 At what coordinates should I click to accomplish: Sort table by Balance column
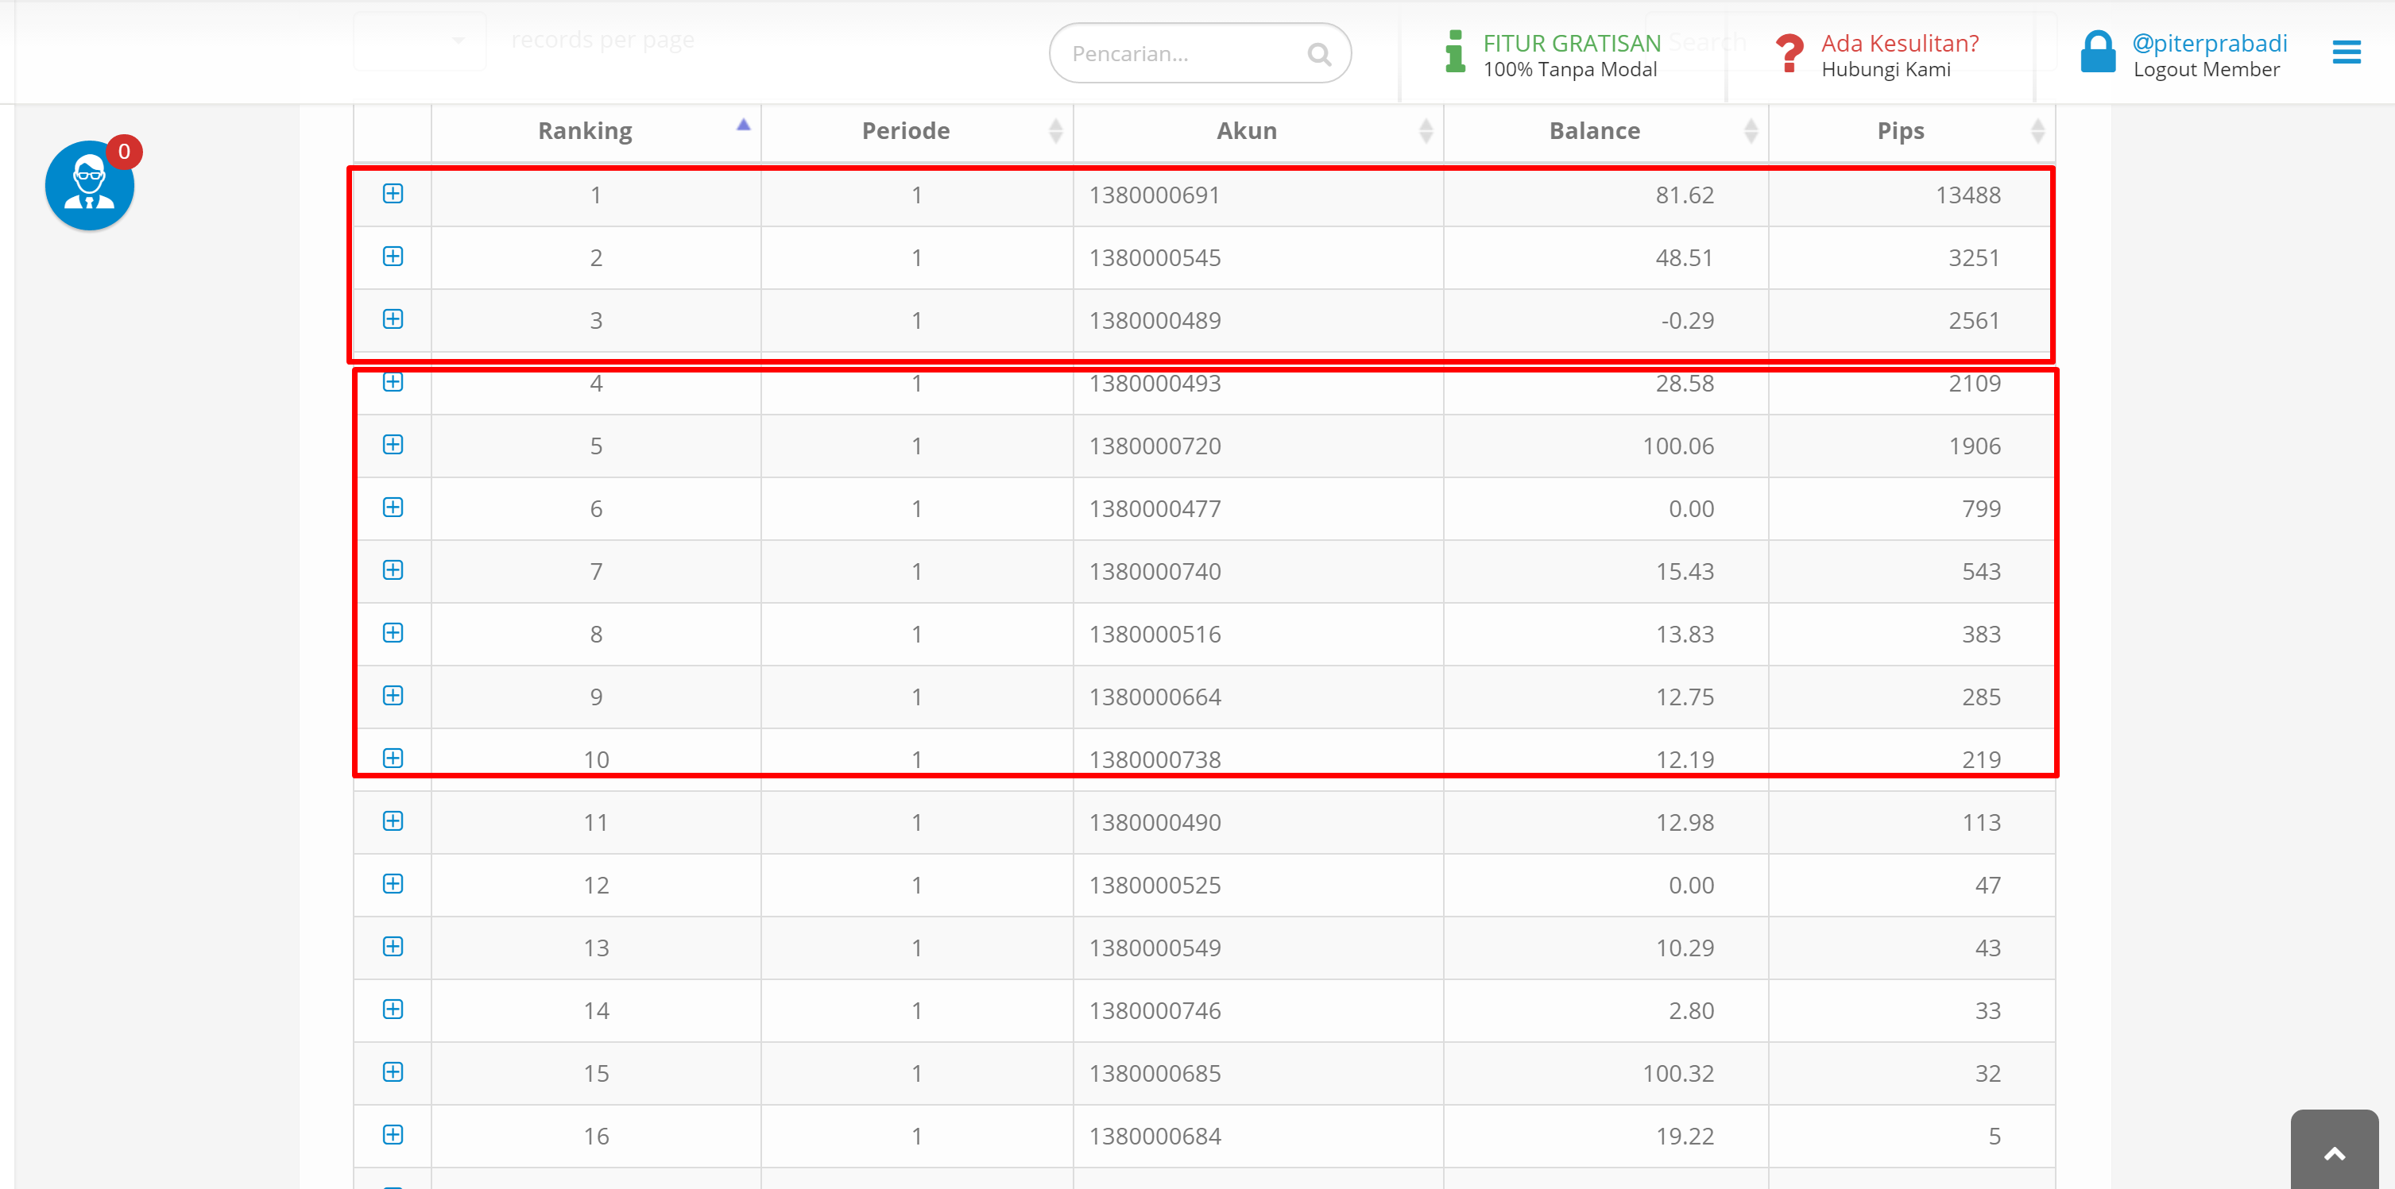click(1606, 131)
